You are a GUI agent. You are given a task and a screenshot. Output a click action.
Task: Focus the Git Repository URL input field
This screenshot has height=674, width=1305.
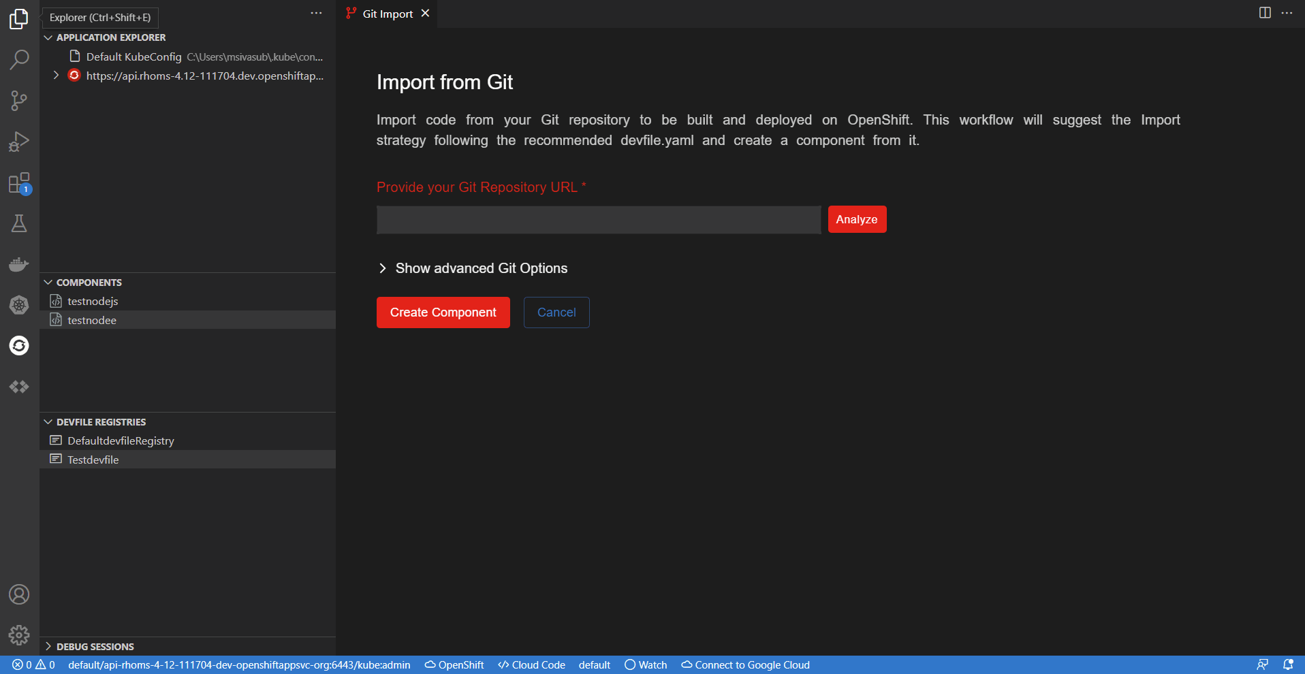(x=599, y=220)
